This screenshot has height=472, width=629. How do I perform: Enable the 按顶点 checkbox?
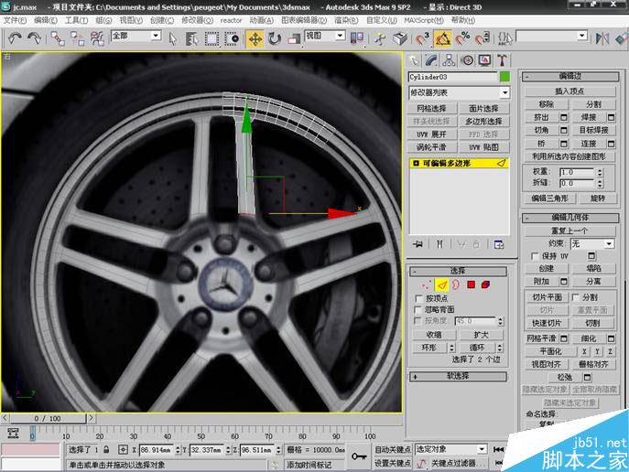pos(418,298)
